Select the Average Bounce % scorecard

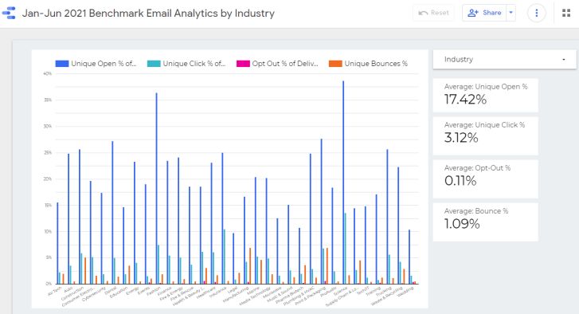485,222
